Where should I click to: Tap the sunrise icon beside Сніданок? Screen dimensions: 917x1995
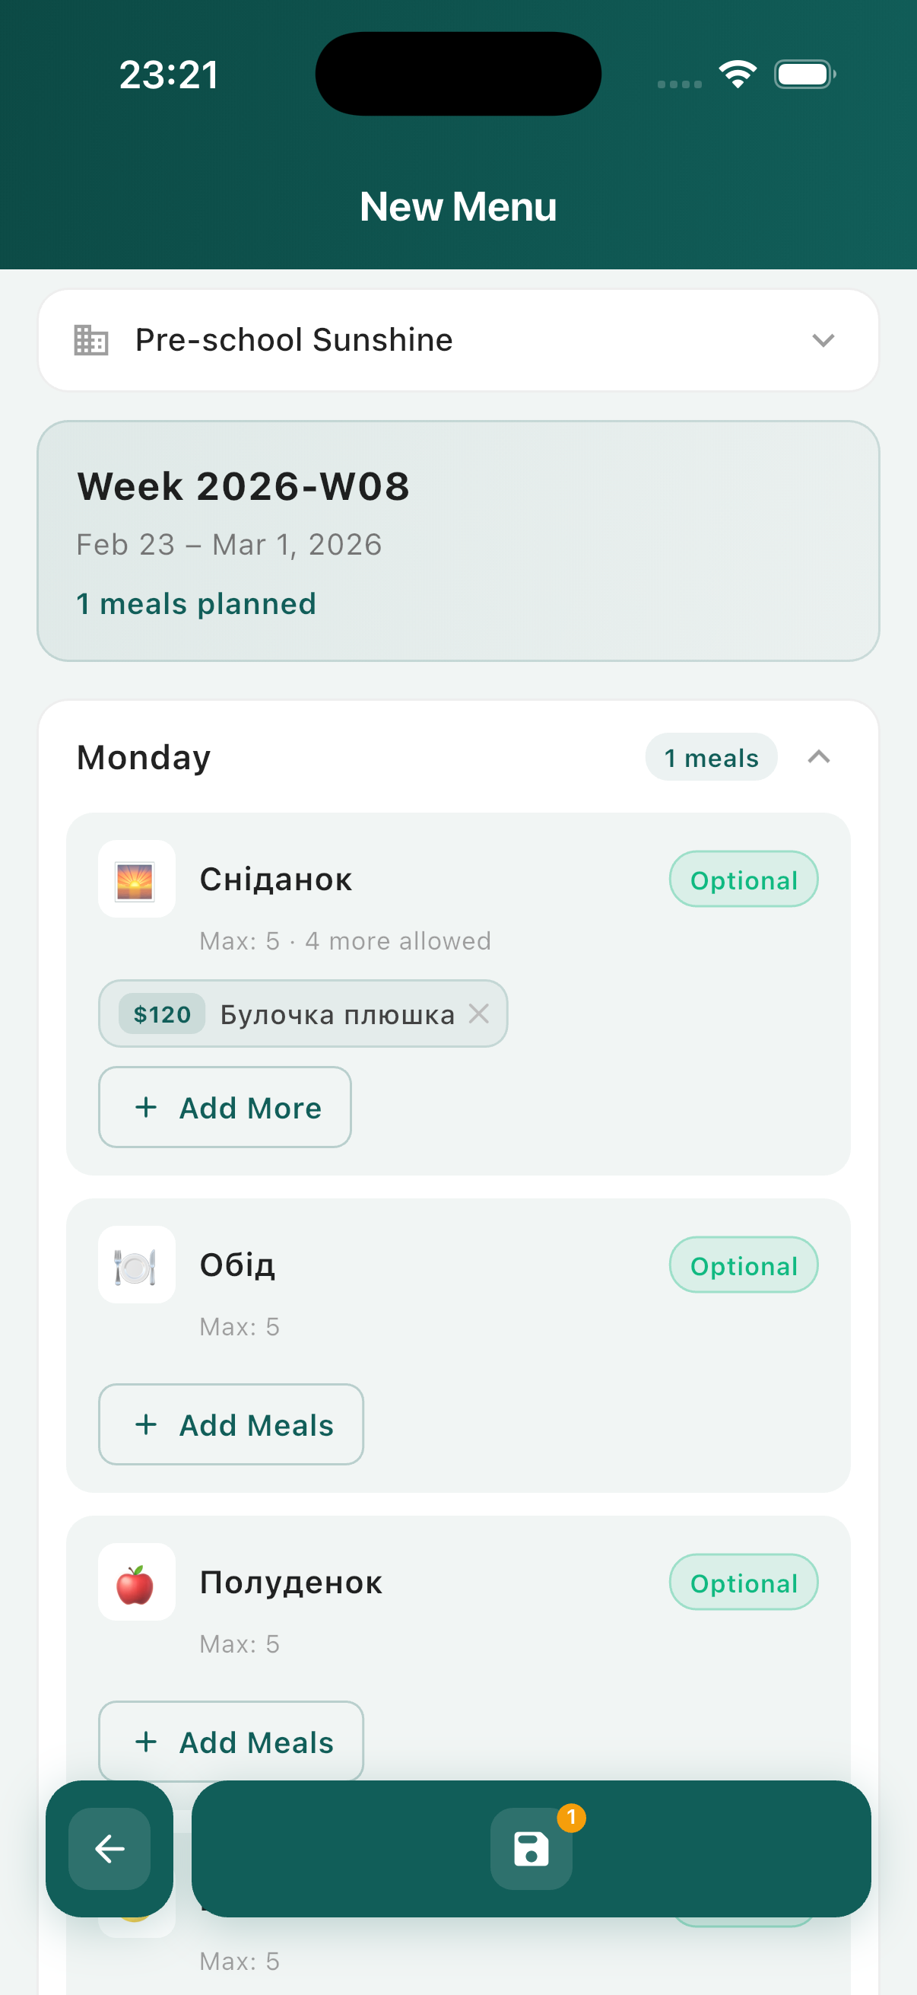[136, 879]
